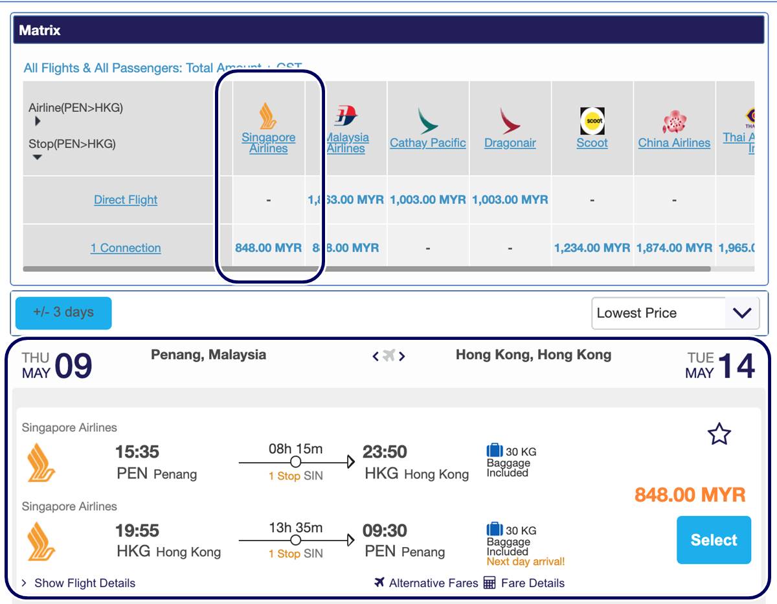Open the China Airlines link
Viewport: 777px width, 604px height.
pos(674,143)
